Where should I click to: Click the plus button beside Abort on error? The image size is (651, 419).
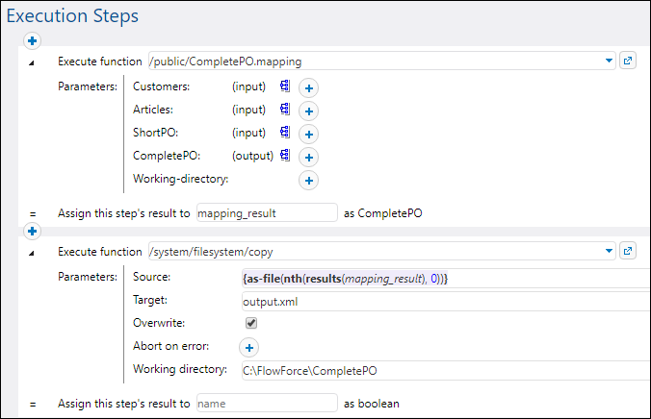(247, 347)
